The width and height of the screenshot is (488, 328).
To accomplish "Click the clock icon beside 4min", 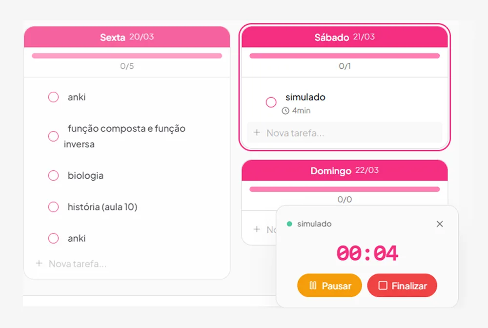I will pos(285,111).
